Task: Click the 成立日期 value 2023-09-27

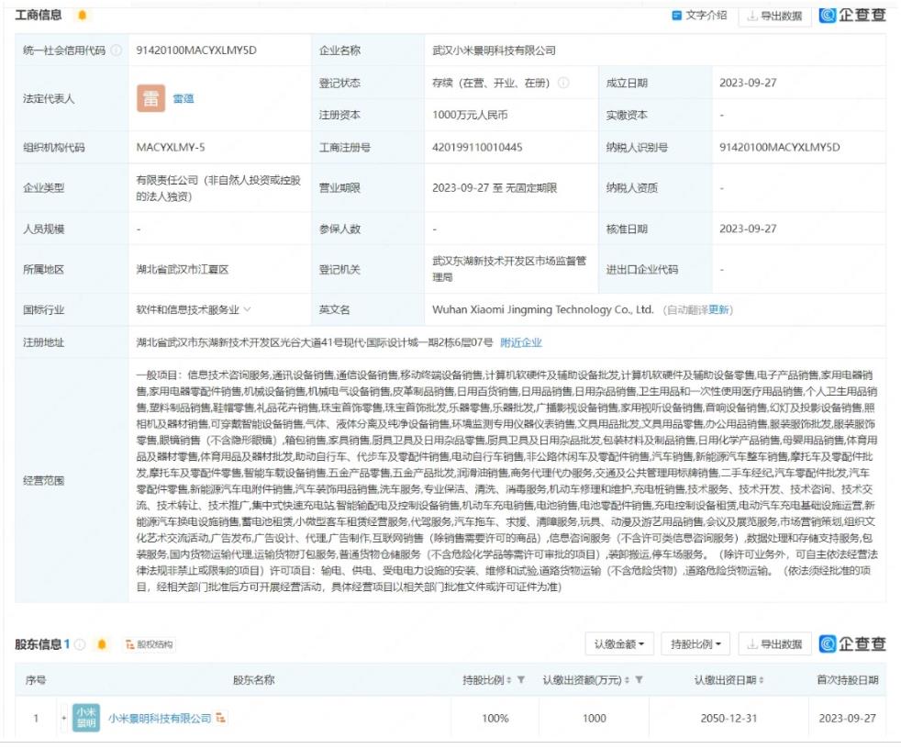Action: point(748,83)
